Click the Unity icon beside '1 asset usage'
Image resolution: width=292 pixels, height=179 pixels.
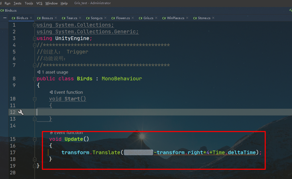click(39, 72)
